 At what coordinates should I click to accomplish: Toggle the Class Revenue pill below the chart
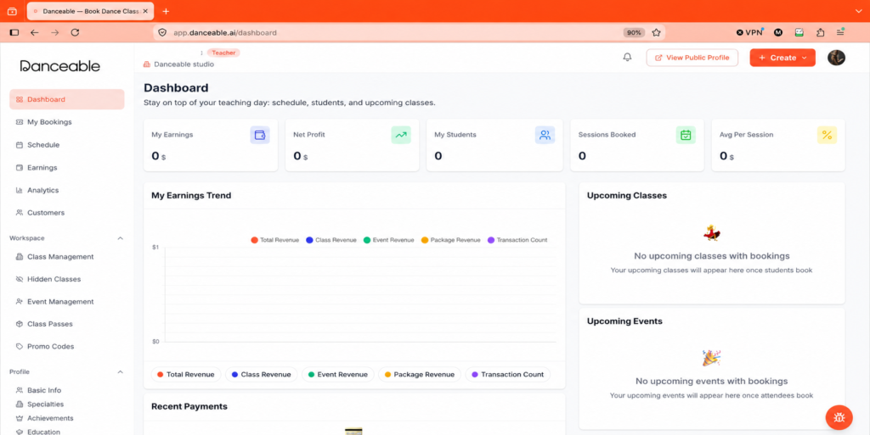point(262,375)
